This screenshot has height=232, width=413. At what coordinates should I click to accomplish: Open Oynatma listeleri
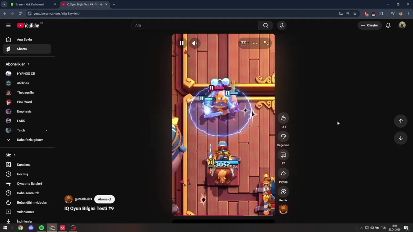[x=27, y=184]
